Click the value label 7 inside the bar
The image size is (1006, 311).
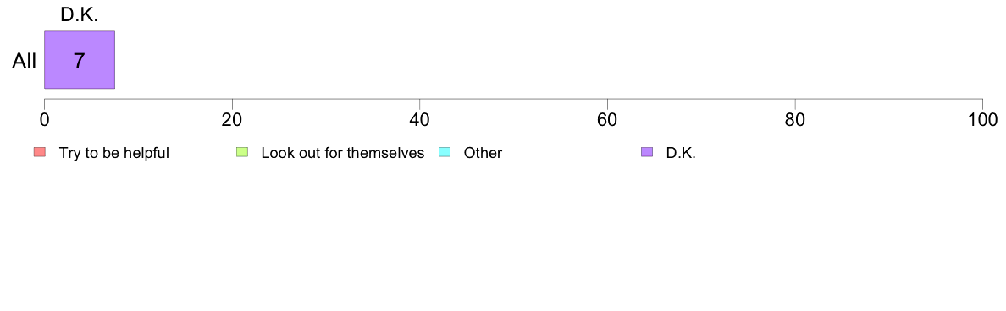[79, 61]
